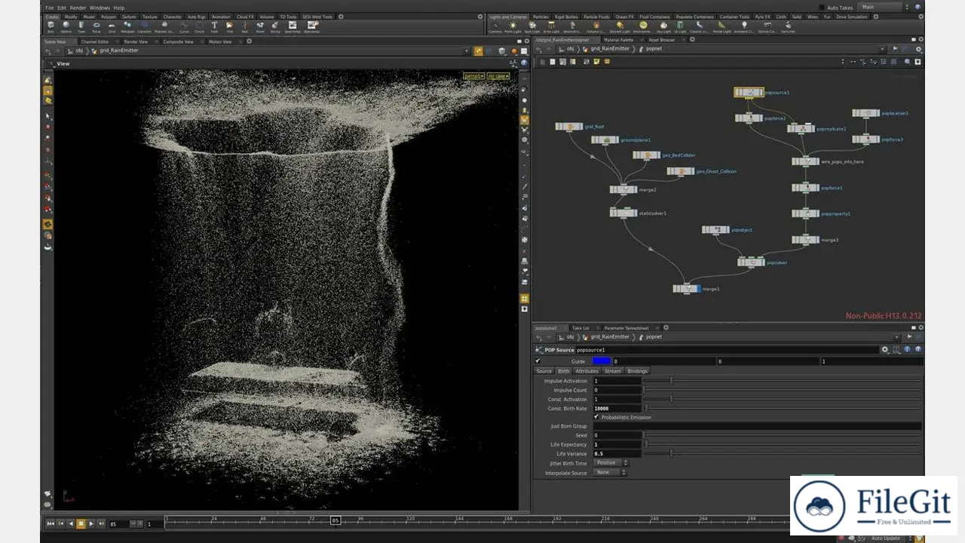Select the Box tool on Create shelf

click(x=51, y=26)
